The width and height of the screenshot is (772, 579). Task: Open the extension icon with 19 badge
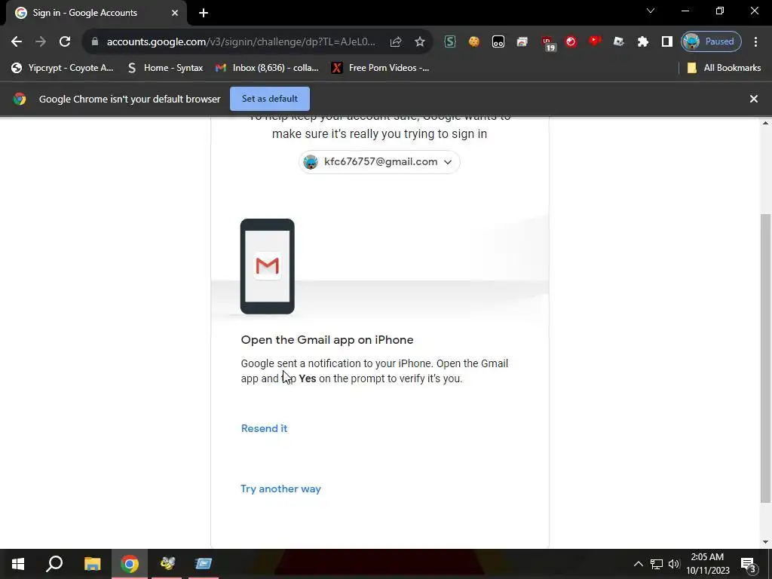tap(548, 43)
